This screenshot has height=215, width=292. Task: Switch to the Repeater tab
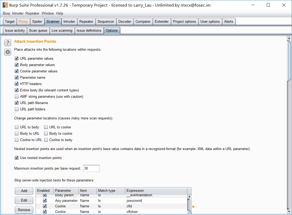coord(86,21)
